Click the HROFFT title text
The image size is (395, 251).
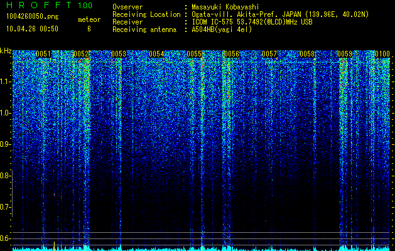pyautogui.click(x=39, y=5)
